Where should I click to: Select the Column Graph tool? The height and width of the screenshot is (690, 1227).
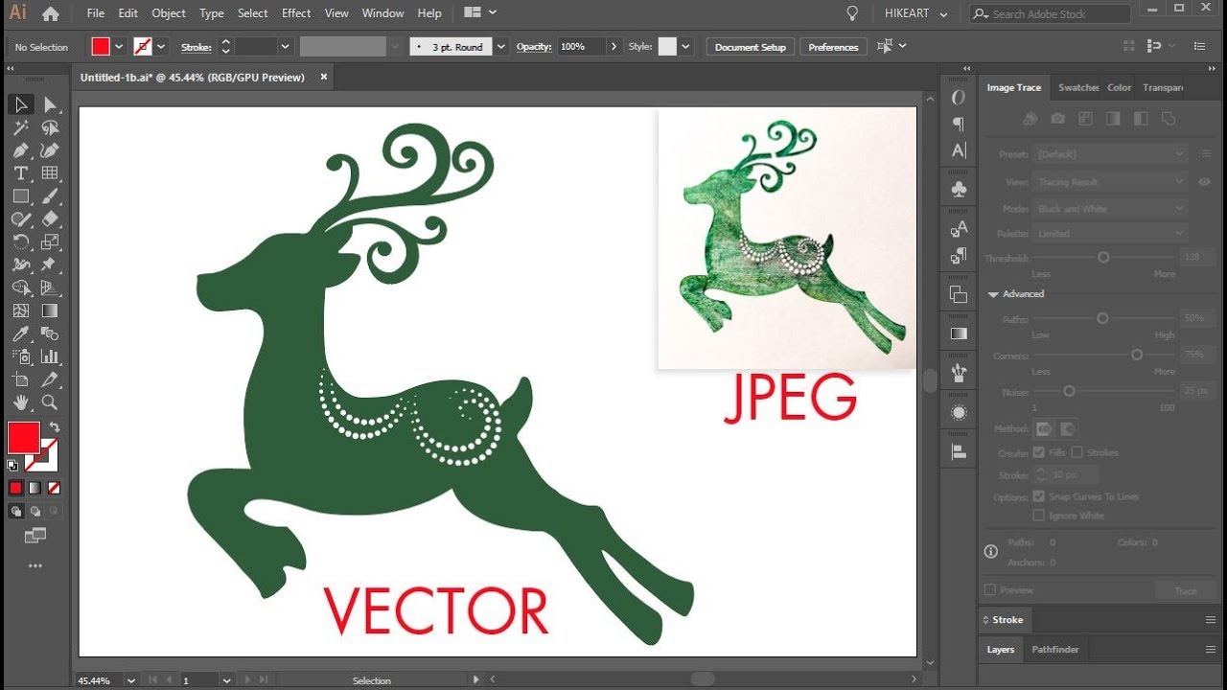(50, 356)
